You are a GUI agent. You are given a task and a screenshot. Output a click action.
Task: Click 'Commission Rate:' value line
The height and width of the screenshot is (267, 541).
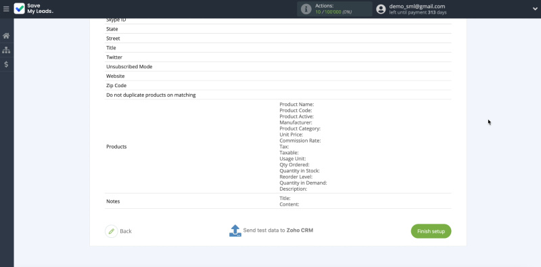point(300,141)
